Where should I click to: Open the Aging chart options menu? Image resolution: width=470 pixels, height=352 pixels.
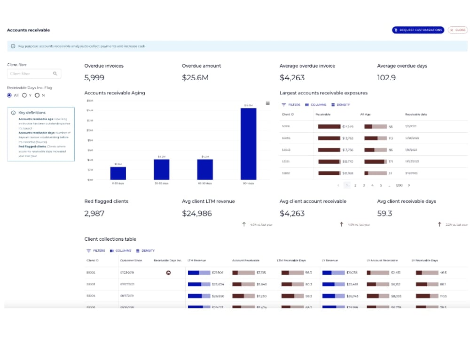[x=267, y=103]
